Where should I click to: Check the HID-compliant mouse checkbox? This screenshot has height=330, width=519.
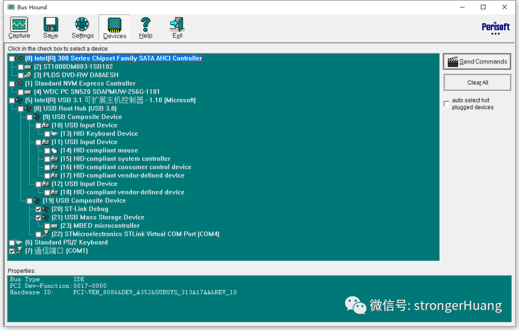pyautogui.click(x=47, y=151)
